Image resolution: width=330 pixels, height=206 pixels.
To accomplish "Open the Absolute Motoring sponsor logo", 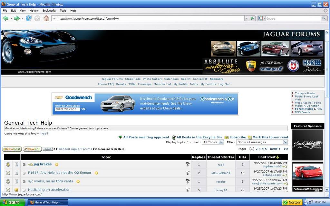I will [222, 66].
